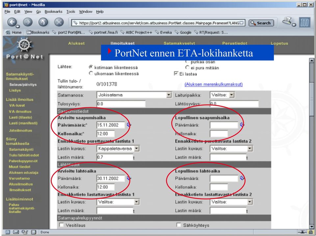Open Jäteilmoitus in the sidebar
The width and height of the screenshot is (316, 236).
coord(20,130)
